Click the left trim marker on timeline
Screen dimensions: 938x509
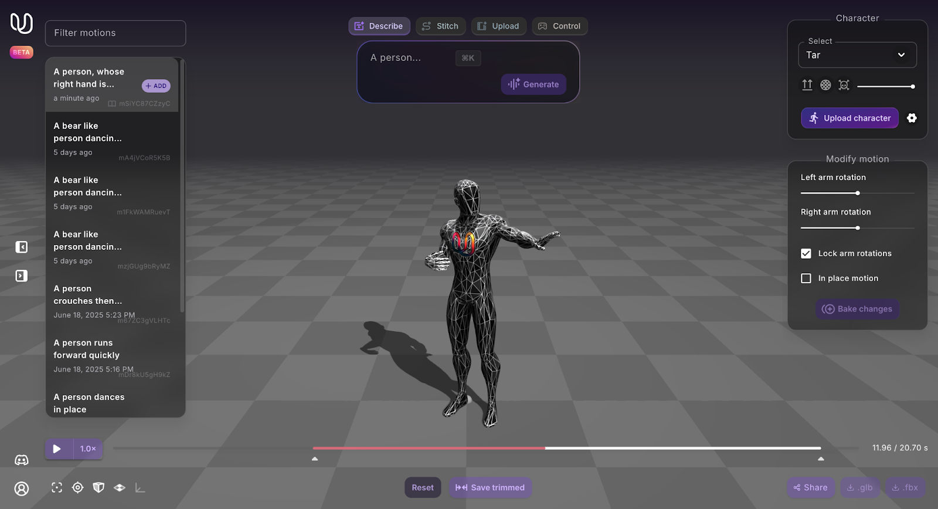(x=315, y=459)
